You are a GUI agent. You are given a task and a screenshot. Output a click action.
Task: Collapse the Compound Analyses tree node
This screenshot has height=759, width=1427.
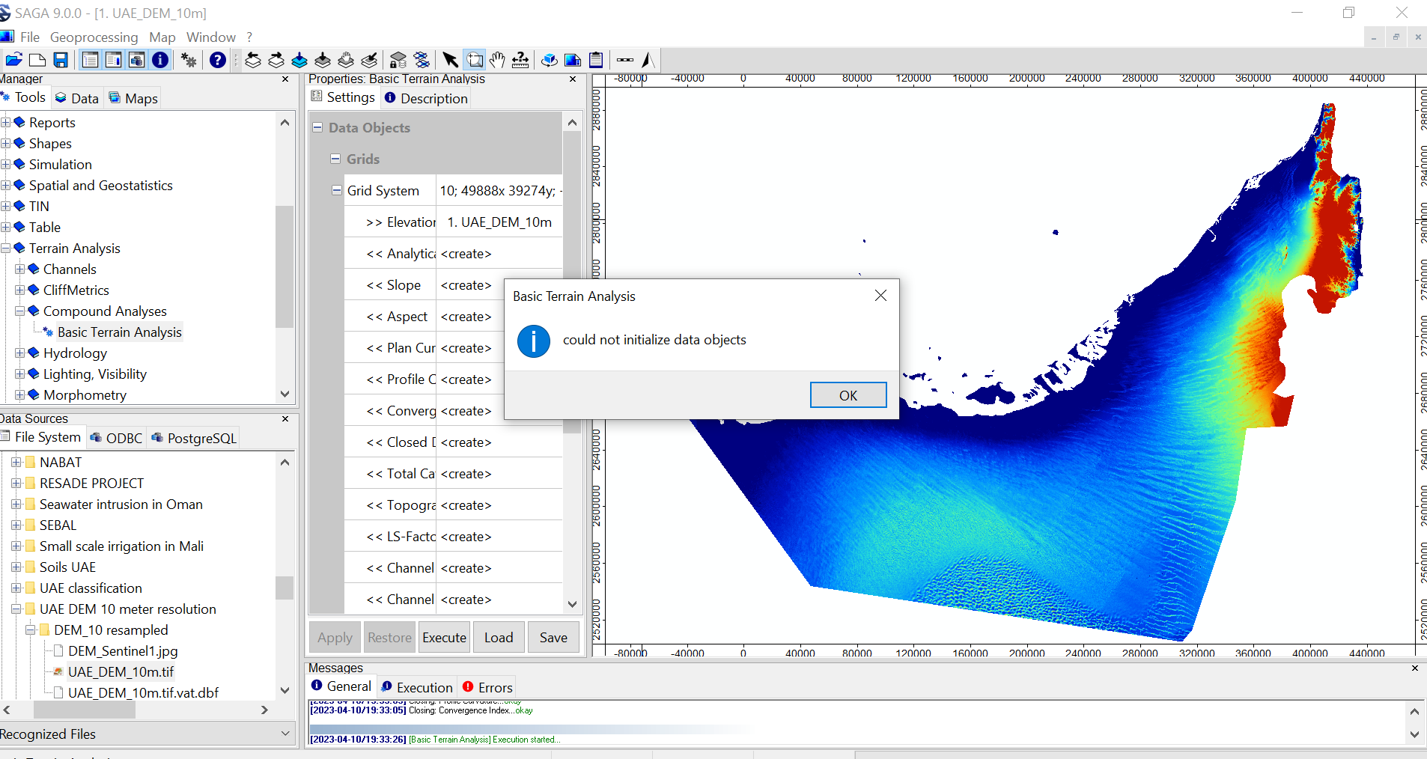[20, 311]
